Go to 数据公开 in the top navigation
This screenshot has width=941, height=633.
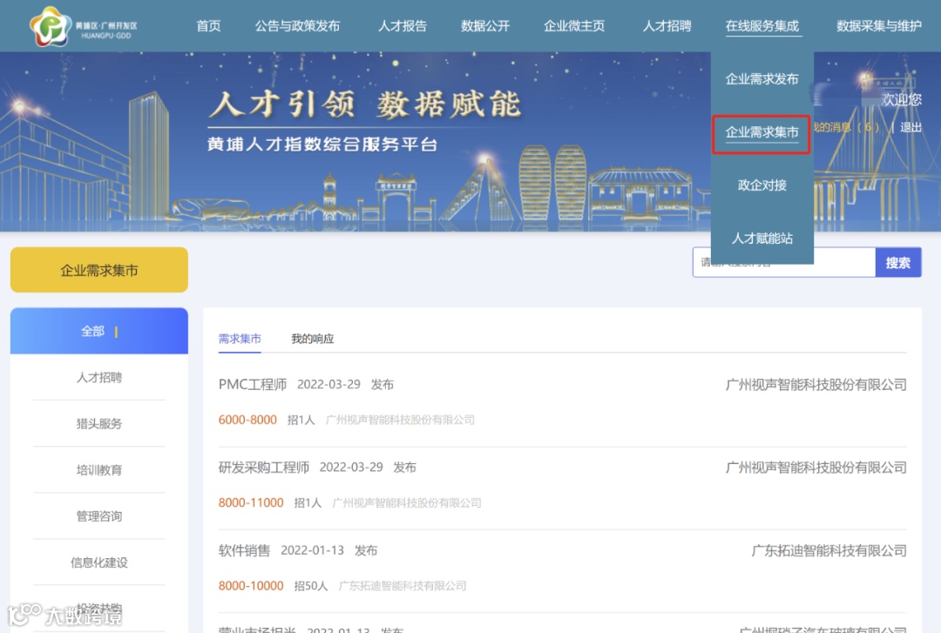pos(485,26)
